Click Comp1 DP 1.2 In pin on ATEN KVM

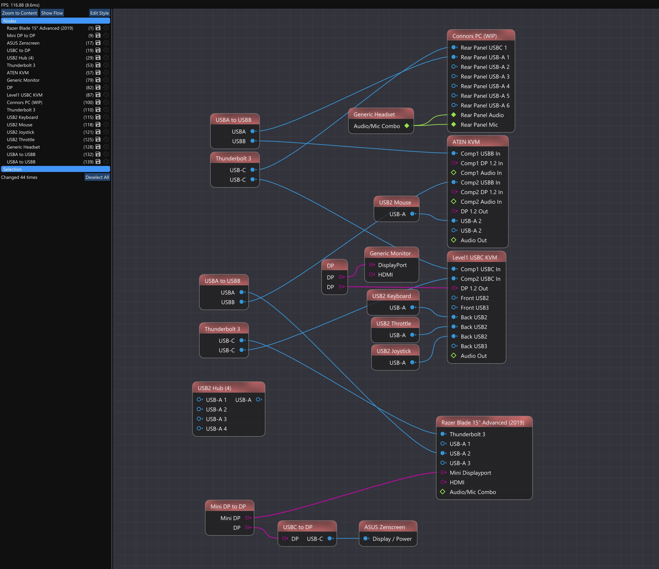click(x=454, y=163)
